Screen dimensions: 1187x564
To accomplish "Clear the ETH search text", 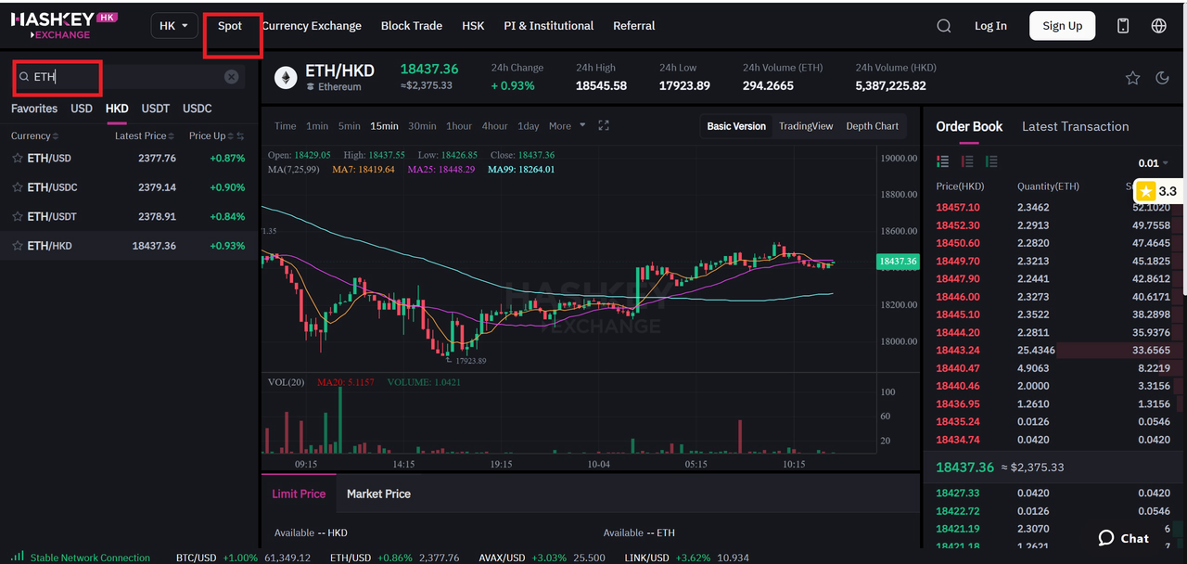I will (x=231, y=77).
